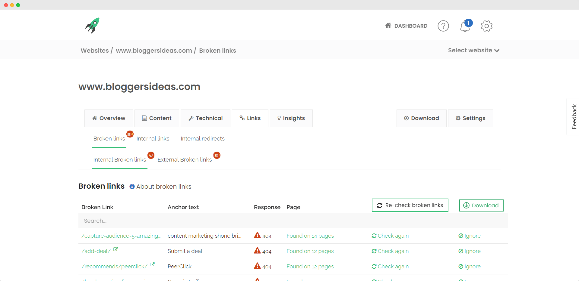This screenshot has height=281, width=579.
Task: Switch to the Content tab
Action: pos(157,118)
